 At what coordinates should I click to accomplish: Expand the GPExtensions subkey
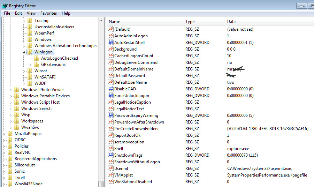(x=30, y=65)
